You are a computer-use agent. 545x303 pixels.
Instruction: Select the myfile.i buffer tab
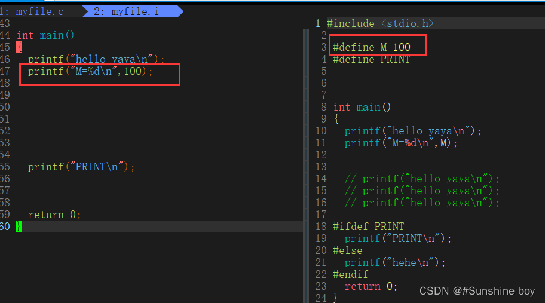coord(125,11)
